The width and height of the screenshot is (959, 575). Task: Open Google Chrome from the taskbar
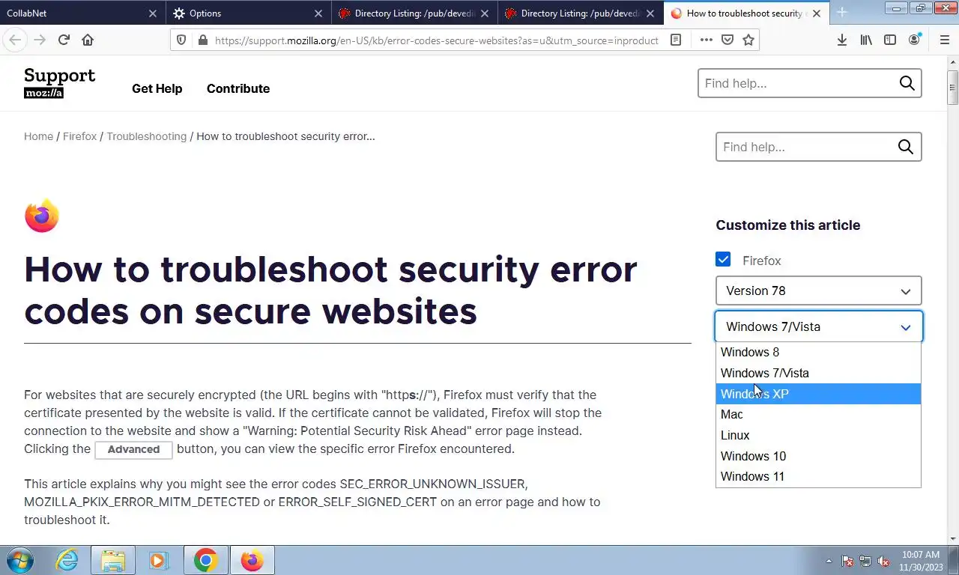pos(205,560)
